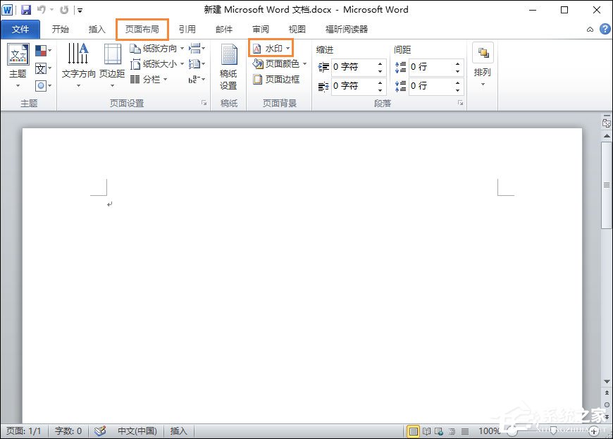Image resolution: width=613 pixels, height=439 pixels.
Task: Expand the 分栏 columns dropdown
Action: (164, 79)
